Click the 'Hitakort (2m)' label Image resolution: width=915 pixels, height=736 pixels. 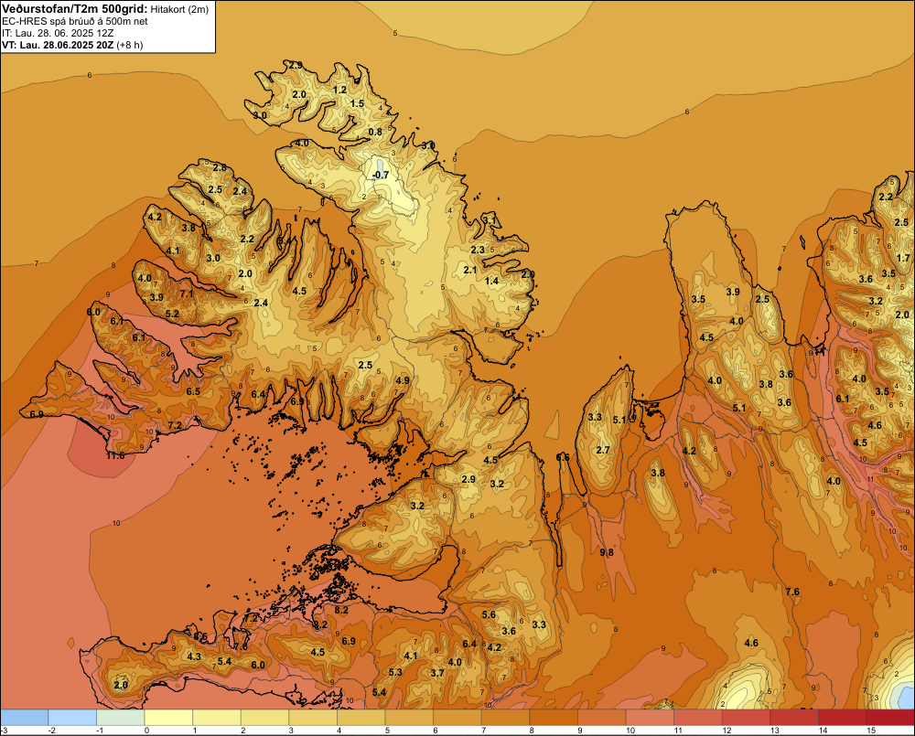pos(178,9)
